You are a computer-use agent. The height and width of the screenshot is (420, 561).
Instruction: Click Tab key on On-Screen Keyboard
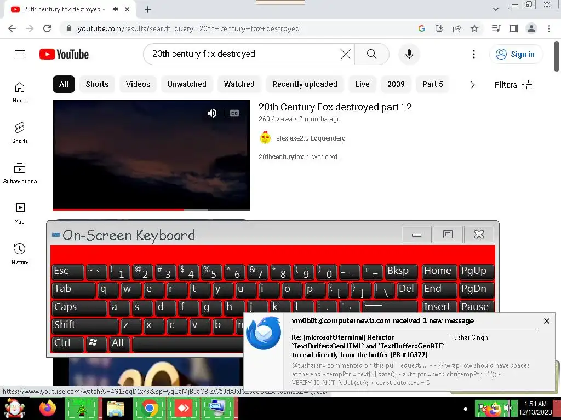[73, 290]
